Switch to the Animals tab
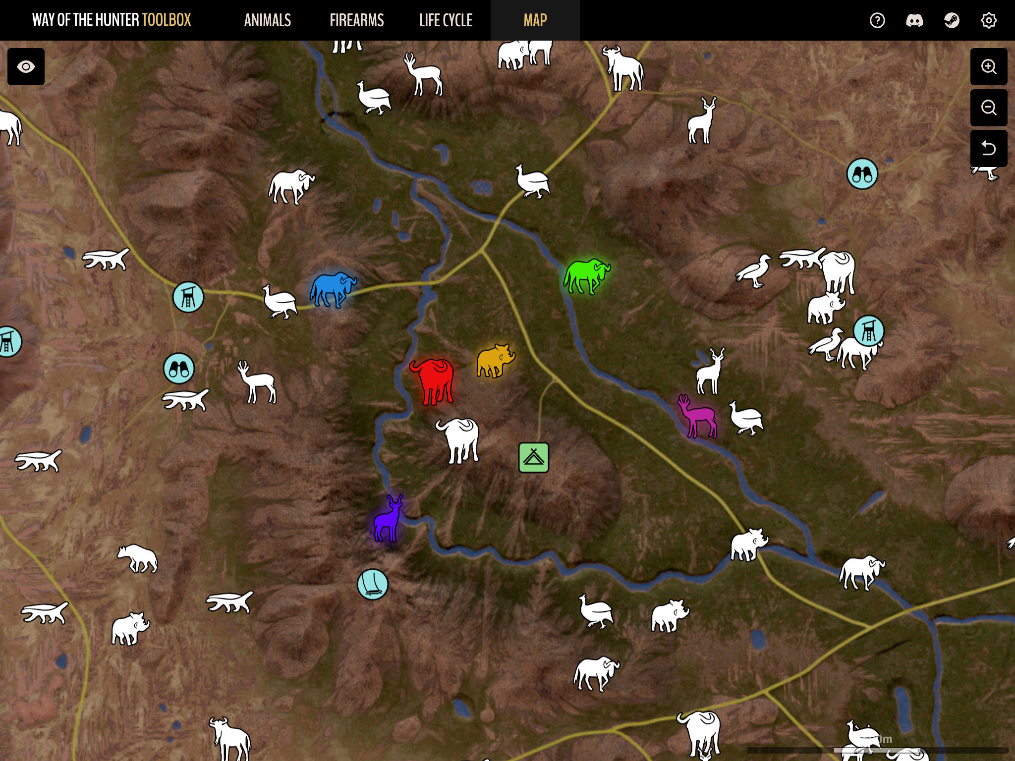Image resolution: width=1015 pixels, height=761 pixels. [267, 20]
